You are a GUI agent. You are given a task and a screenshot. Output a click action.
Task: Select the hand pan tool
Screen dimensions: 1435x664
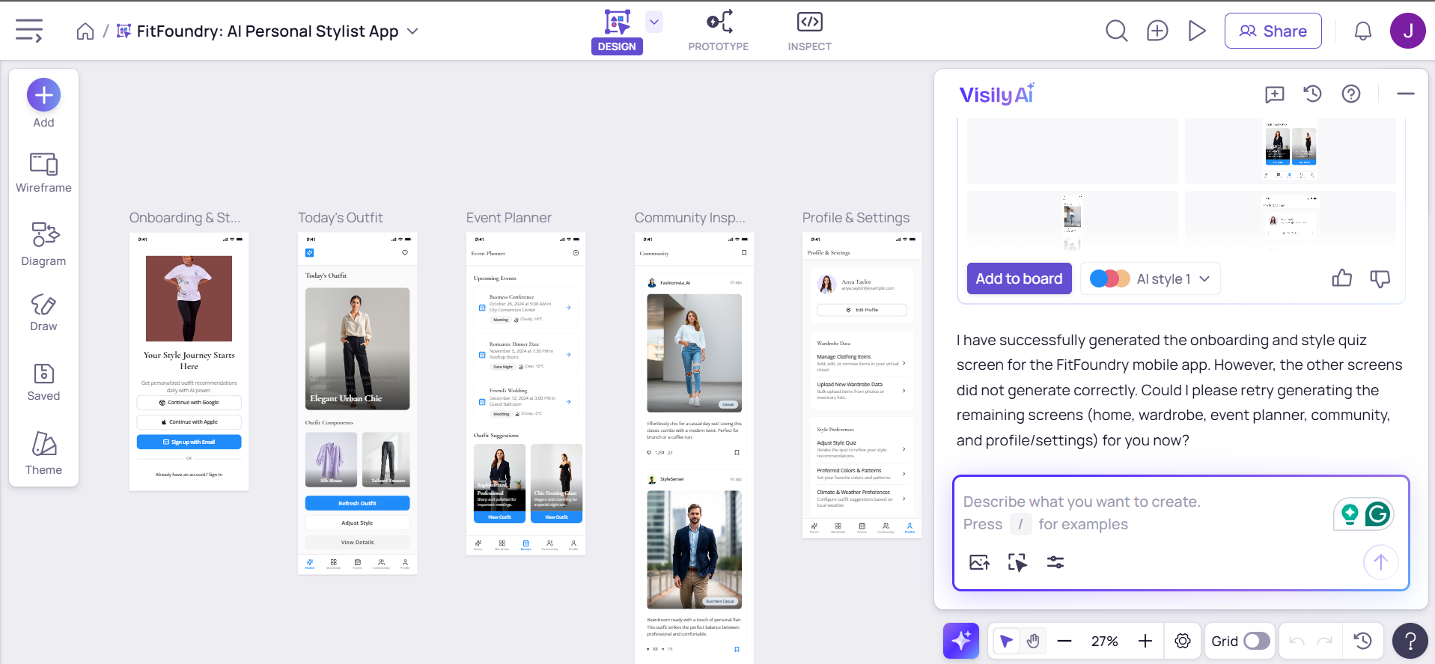(1033, 641)
